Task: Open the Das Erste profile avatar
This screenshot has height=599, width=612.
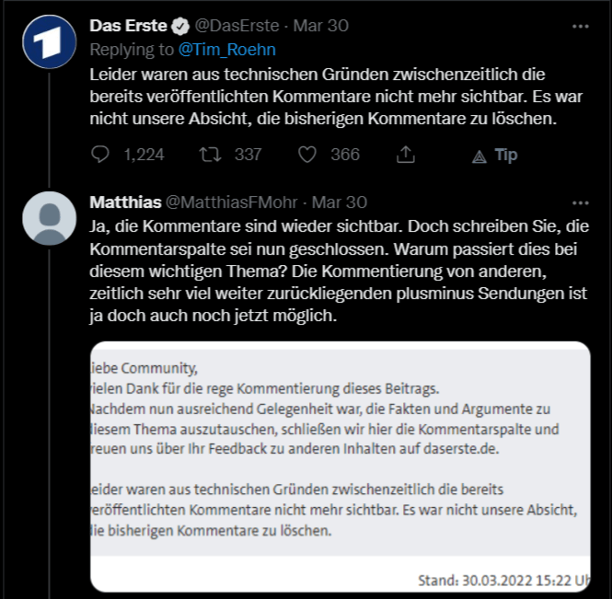Action: coord(49,40)
